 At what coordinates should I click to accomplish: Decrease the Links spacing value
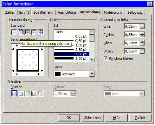[x=142, y=28]
